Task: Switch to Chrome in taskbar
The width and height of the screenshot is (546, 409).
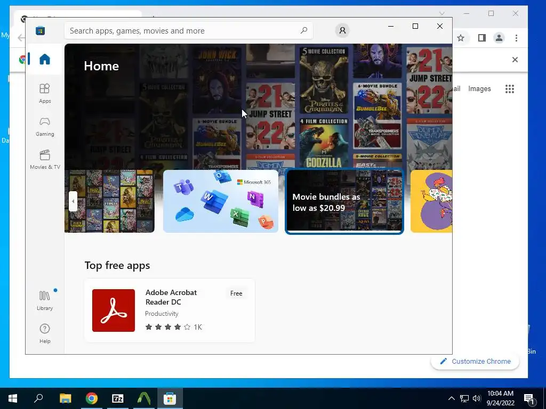Action: click(x=92, y=398)
